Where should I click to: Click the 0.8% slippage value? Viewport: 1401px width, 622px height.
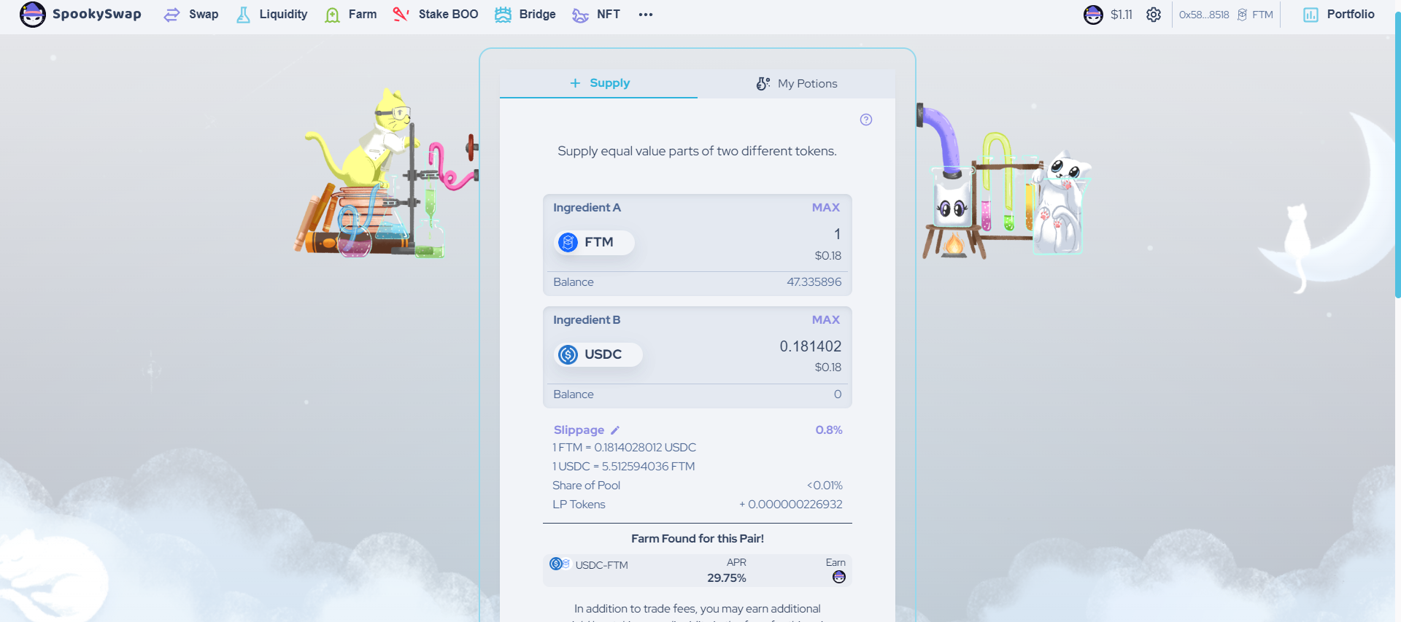point(829,430)
